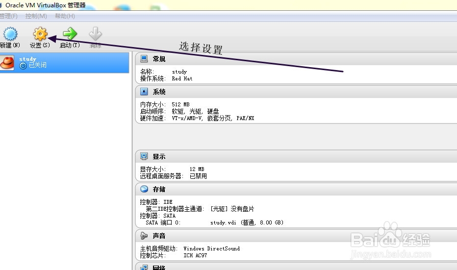Viewport: 457px width, 270px height.
Task: Click remote desktop server value 已禁用
Action: pos(198,176)
